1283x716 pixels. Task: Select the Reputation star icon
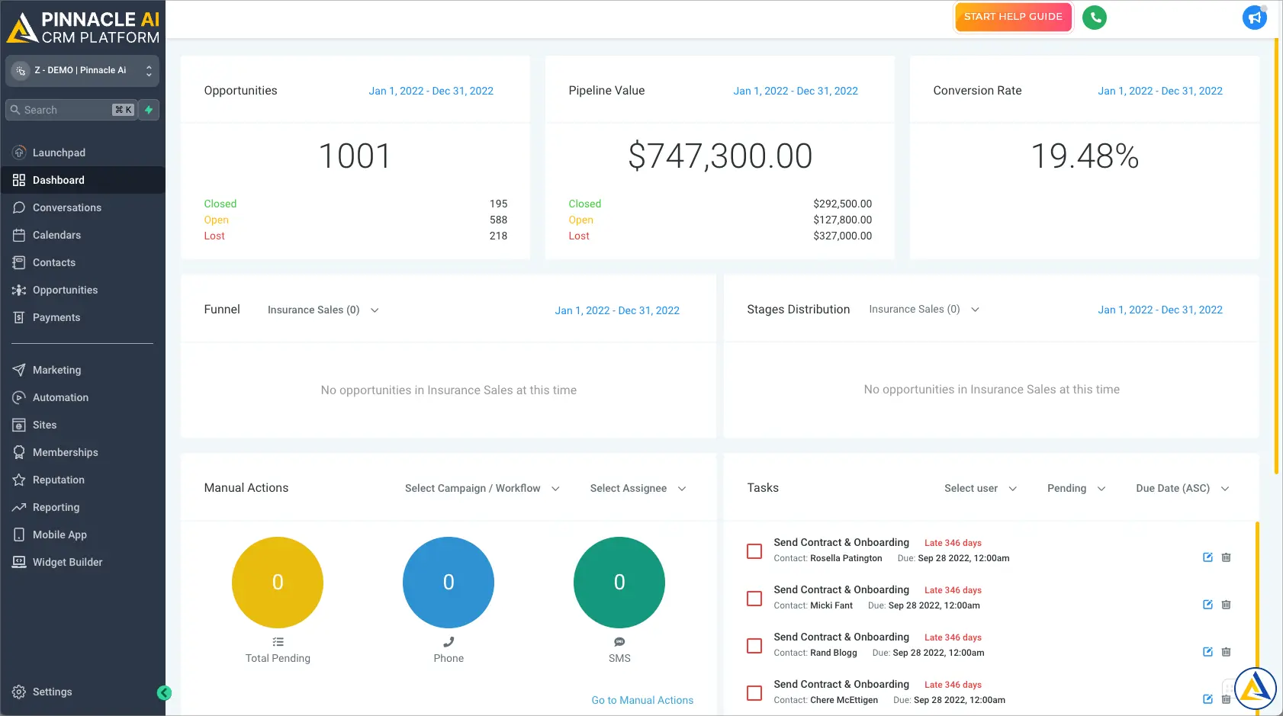tap(18, 480)
